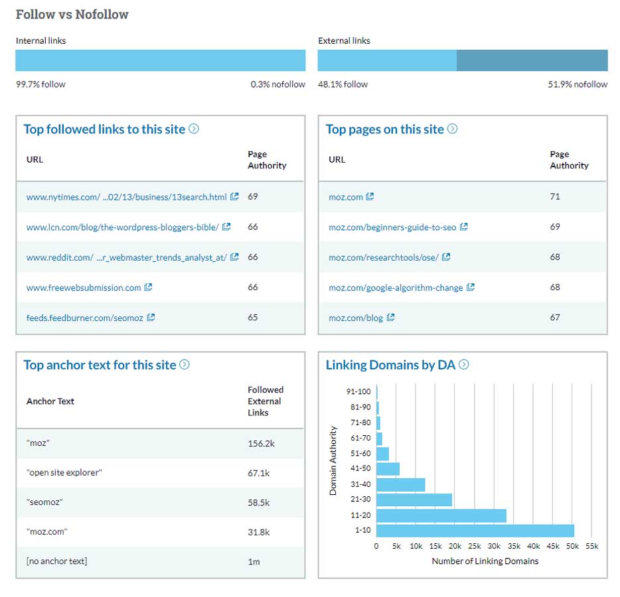Viewport: 620px width, 597px height.
Task: Open external icon beside lcn.com blog link
Action: tap(226, 227)
